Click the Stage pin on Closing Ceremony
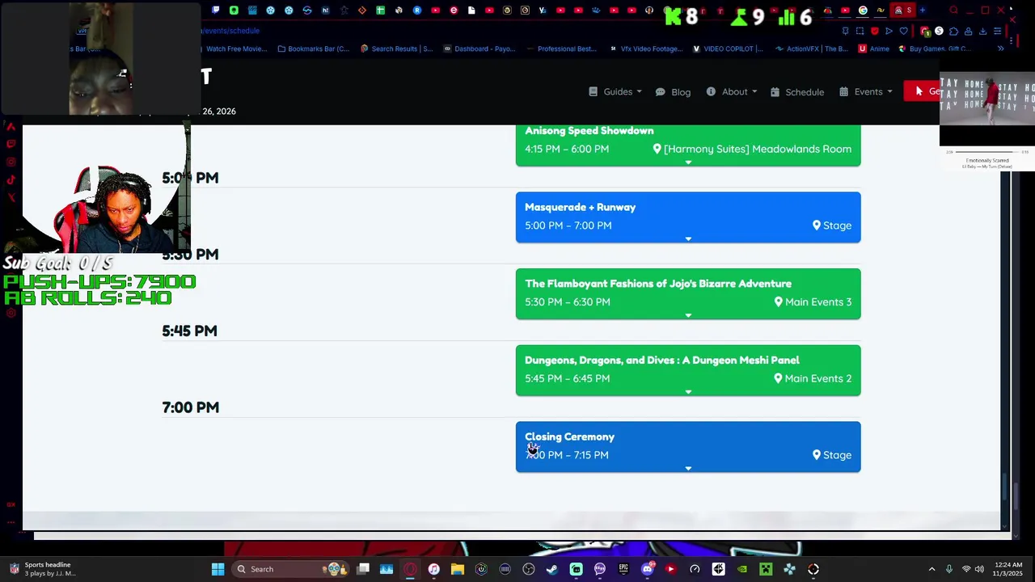Image resolution: width=1035 pixels, height=582 pixels. 817,455
